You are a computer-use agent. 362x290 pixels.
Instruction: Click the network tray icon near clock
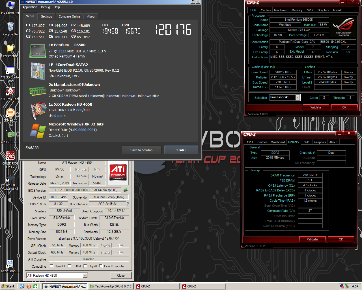click(342, 286)
